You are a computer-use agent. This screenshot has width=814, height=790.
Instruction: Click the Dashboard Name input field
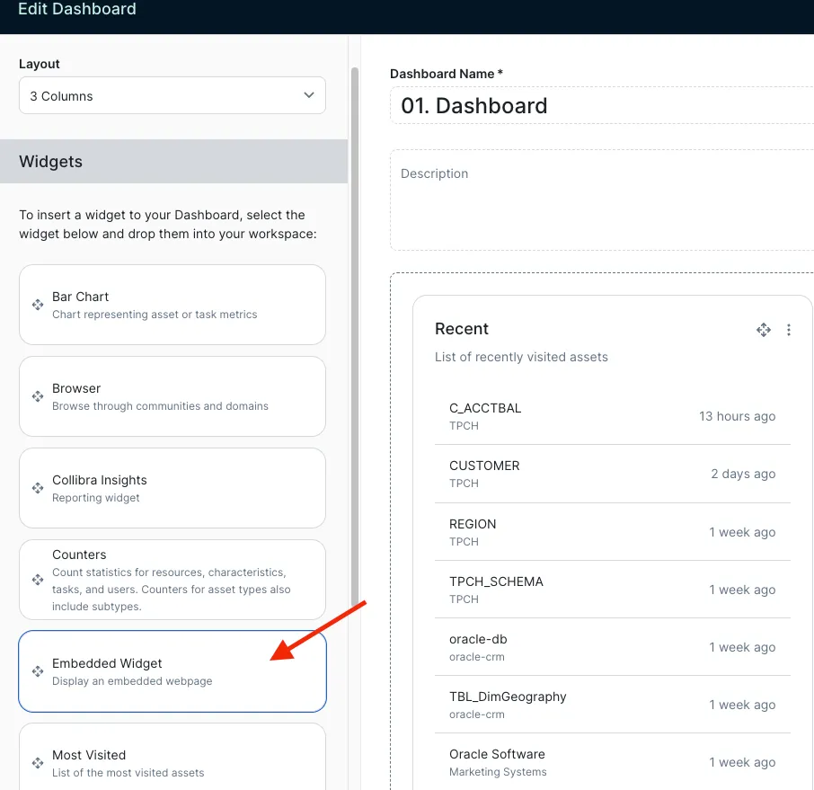(x=602, y=106)
